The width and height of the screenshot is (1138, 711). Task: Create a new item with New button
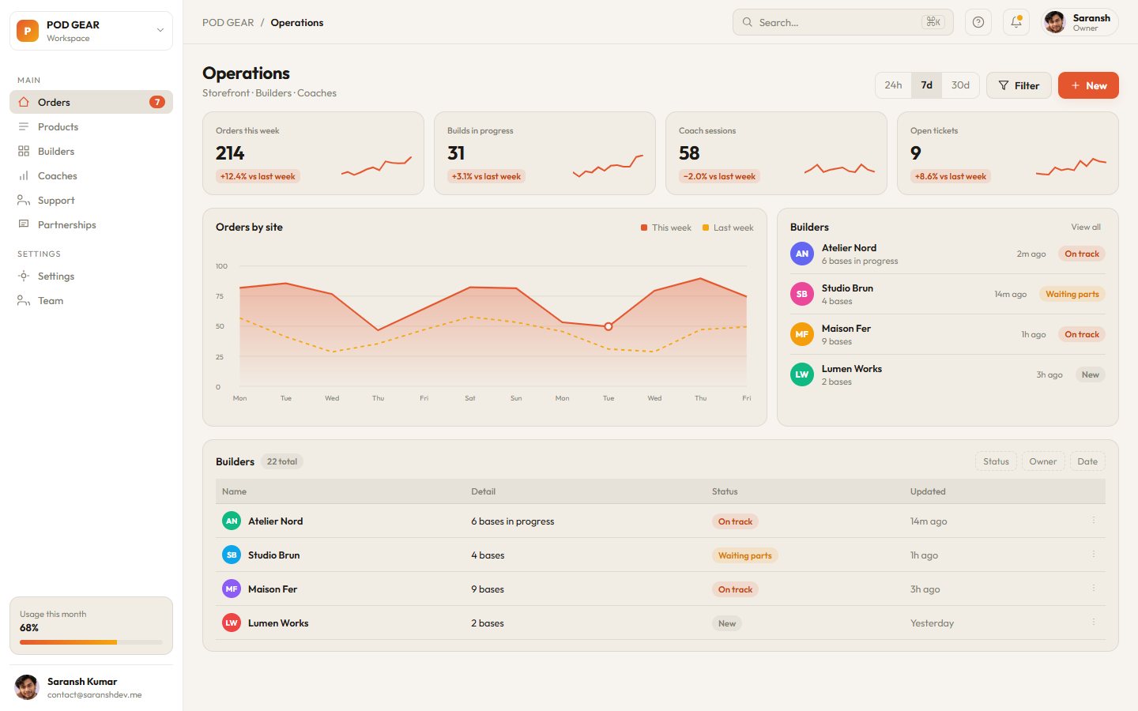(1088, 85)
